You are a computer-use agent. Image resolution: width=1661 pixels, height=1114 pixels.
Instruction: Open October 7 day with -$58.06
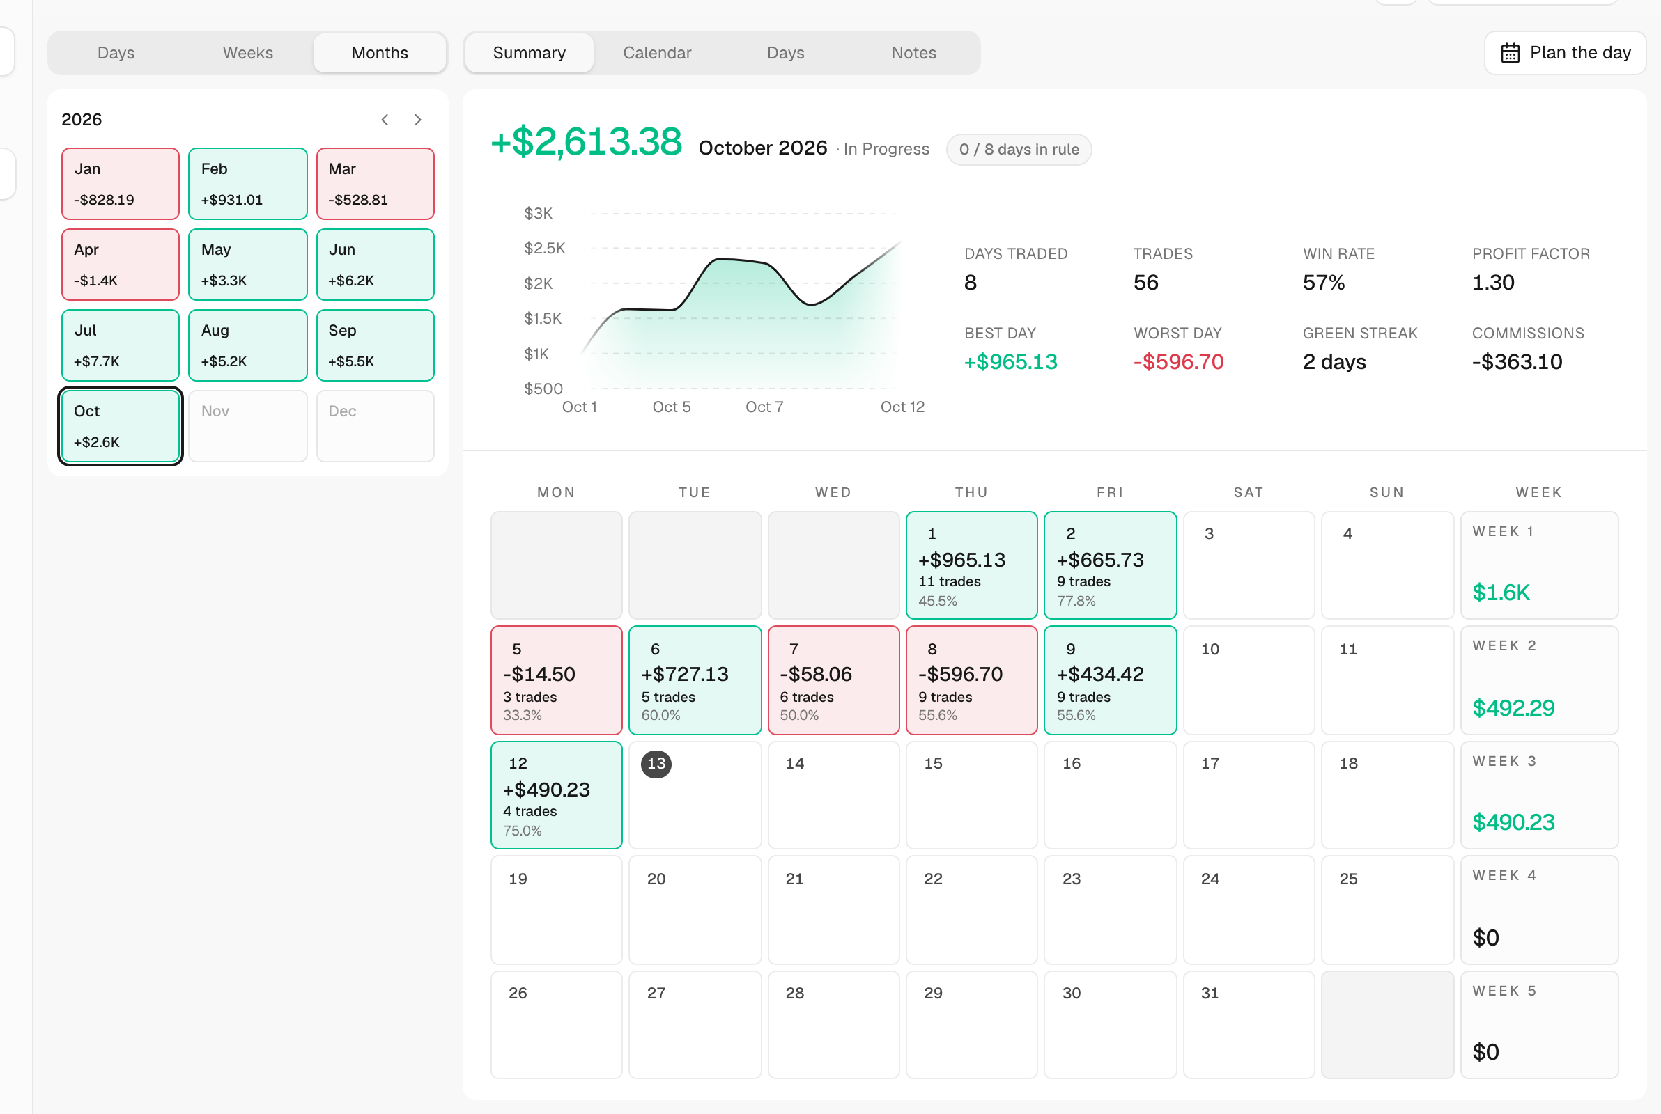pyautogui.click(x=834, y=681)
